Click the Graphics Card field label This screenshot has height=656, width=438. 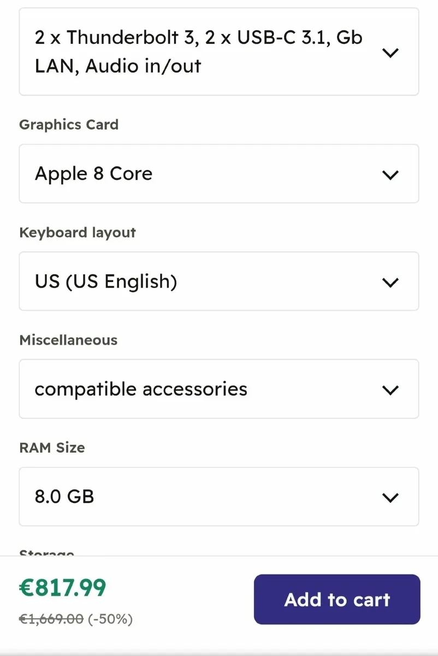click(x=69, y=125)
